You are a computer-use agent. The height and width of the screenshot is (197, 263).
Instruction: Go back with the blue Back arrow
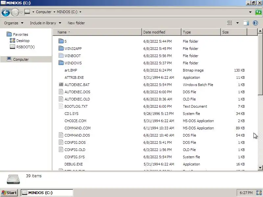tap(6, 12)
